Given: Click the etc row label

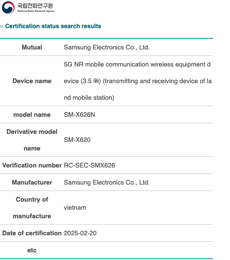Looking at the screenshot, I should [x=32, y=250].
